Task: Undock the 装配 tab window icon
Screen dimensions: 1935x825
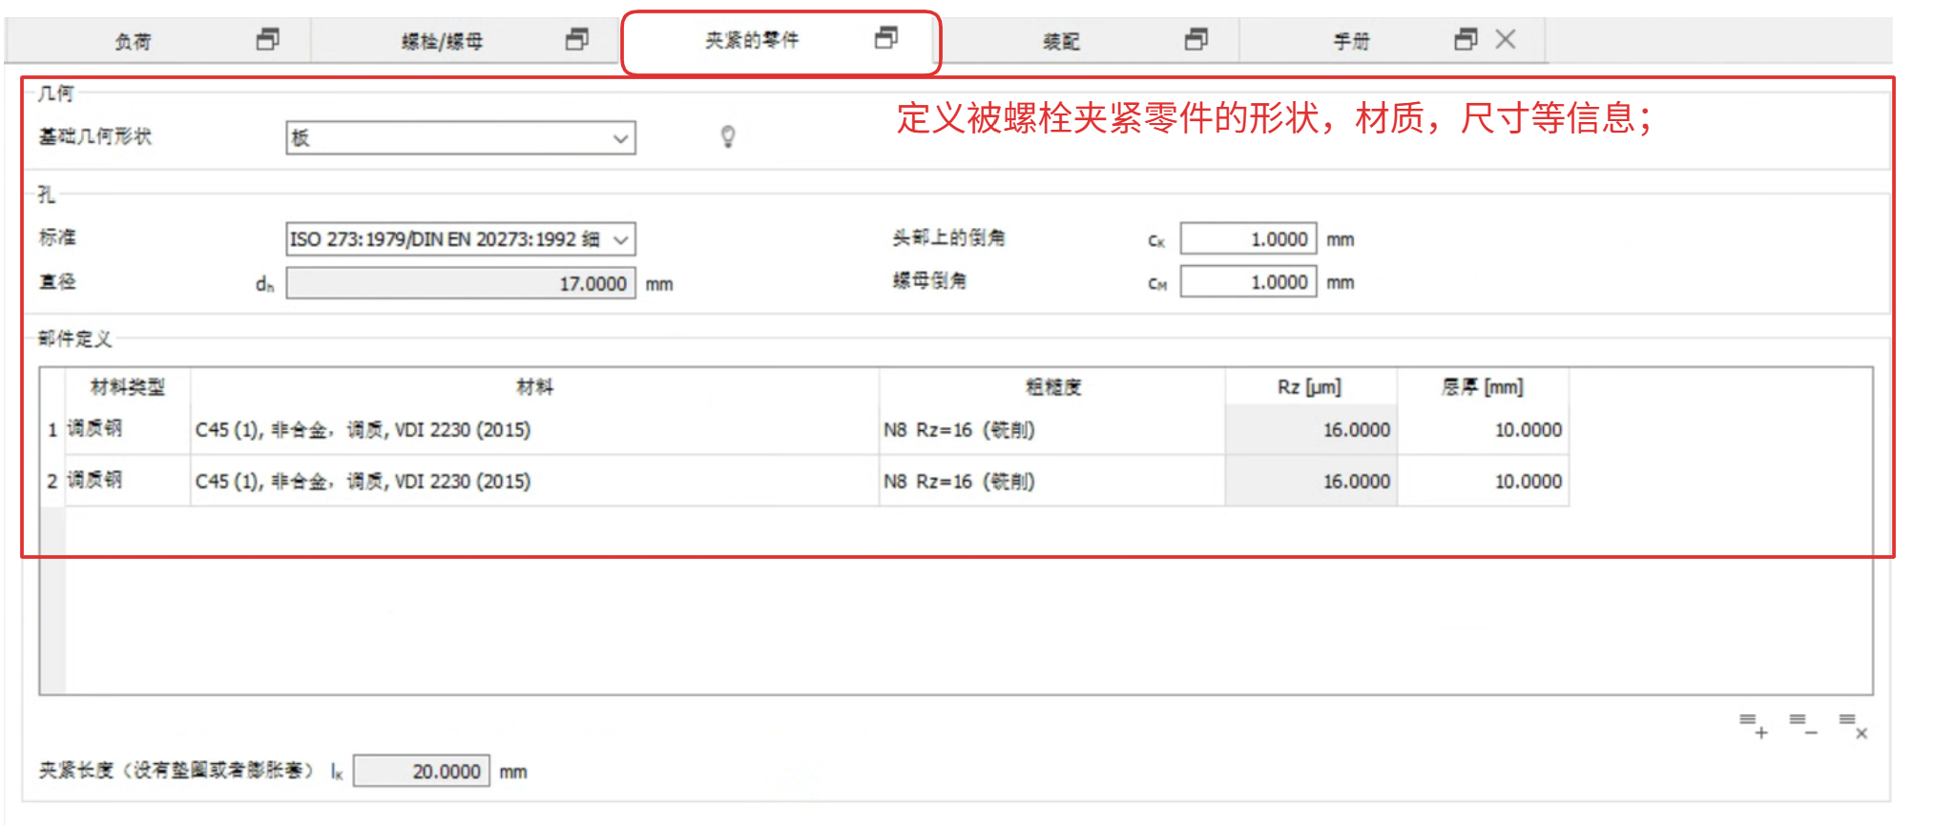Action: (1196, 40)
